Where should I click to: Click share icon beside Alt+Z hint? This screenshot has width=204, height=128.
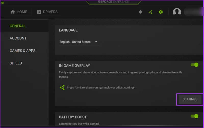(x=62, y=88)
